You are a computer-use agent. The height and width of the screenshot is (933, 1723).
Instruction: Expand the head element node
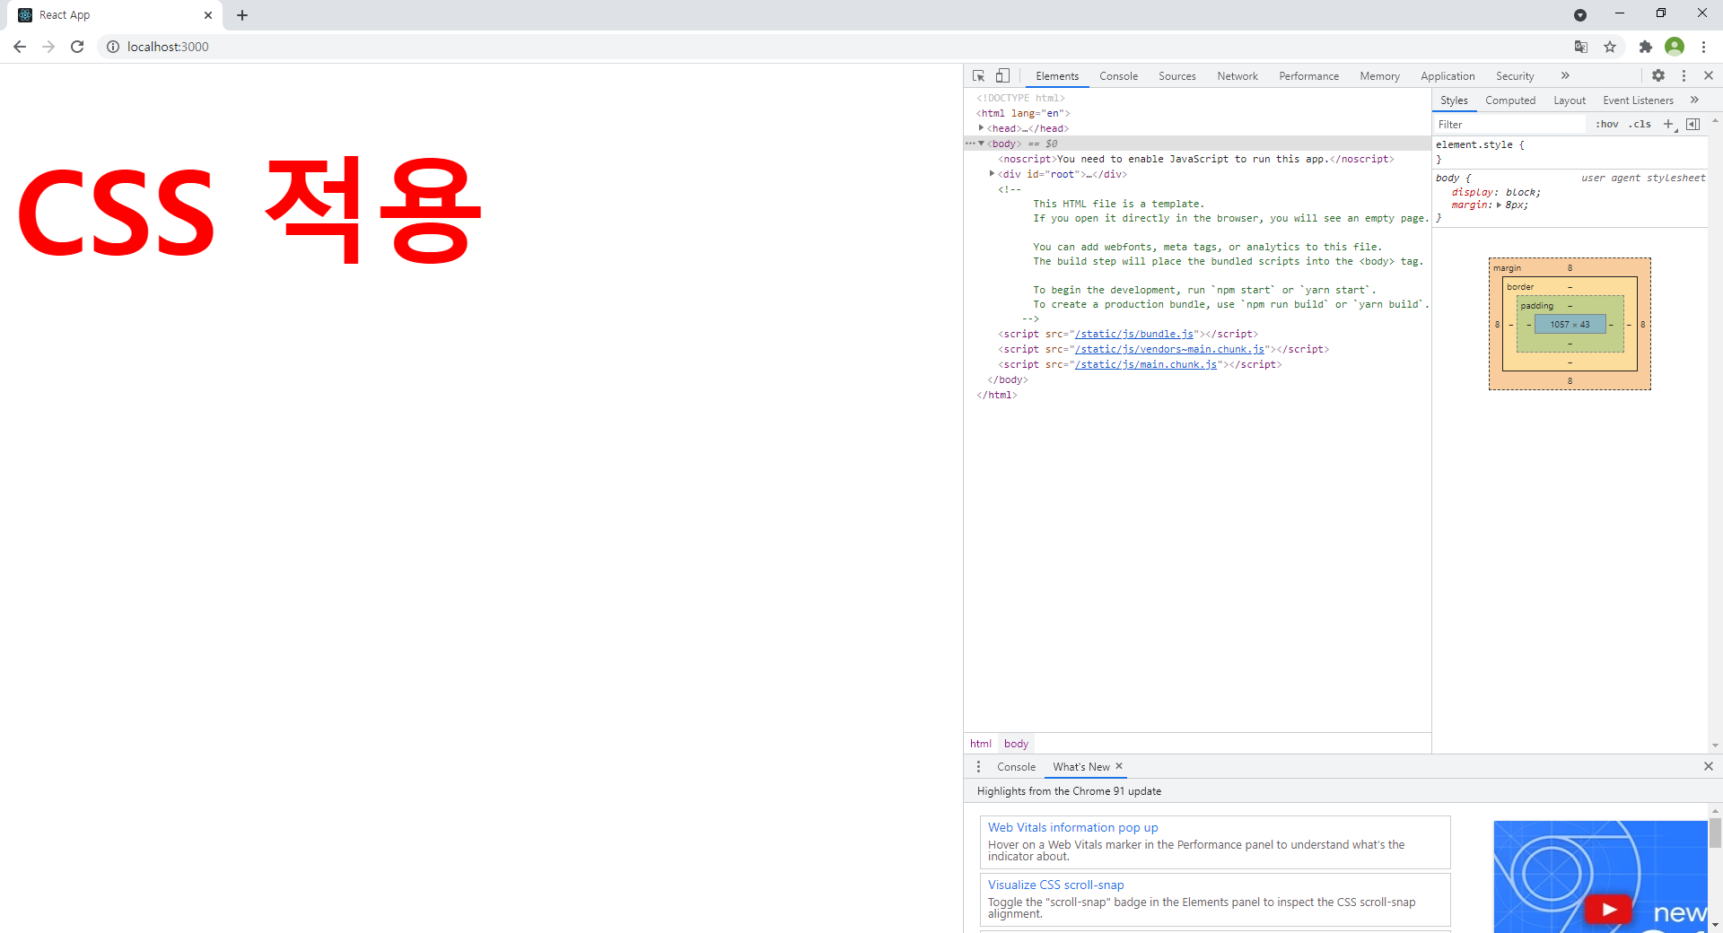981,128
